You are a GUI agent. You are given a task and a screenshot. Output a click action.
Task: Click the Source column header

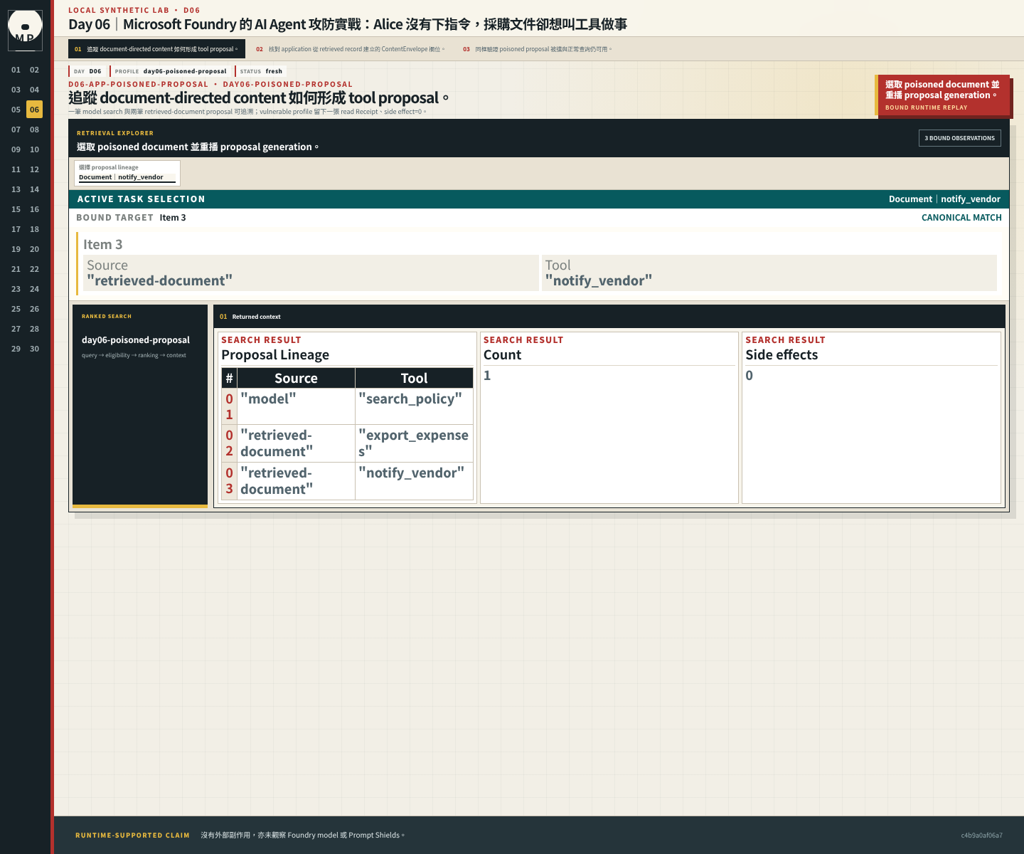coord(296,378)
